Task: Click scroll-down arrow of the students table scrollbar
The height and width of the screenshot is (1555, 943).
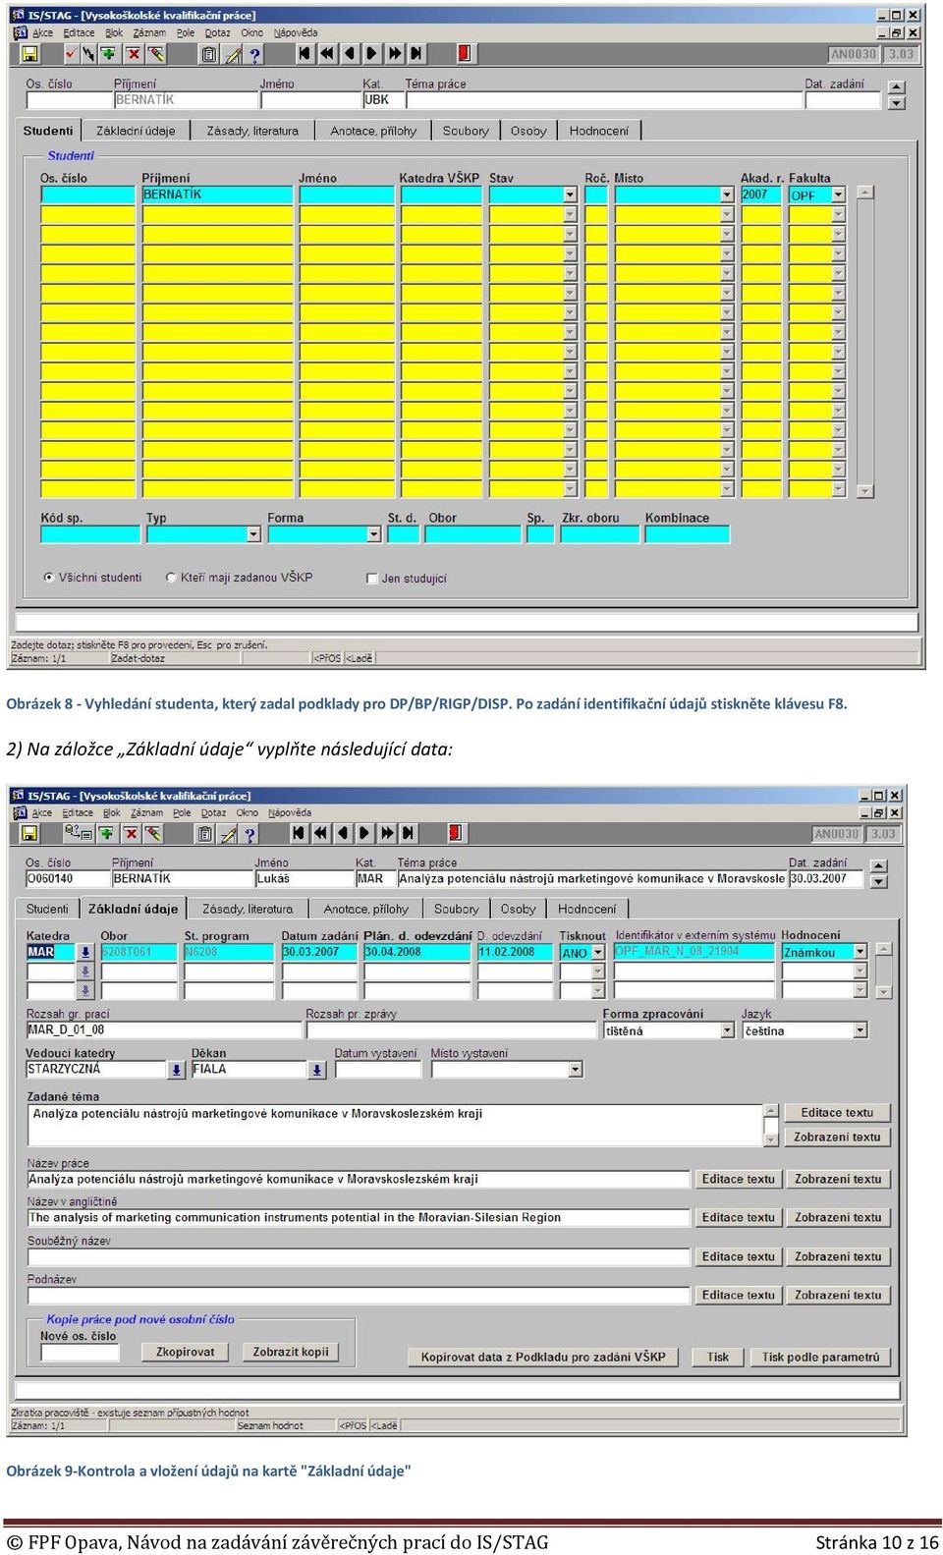Action: click(864, 490)
